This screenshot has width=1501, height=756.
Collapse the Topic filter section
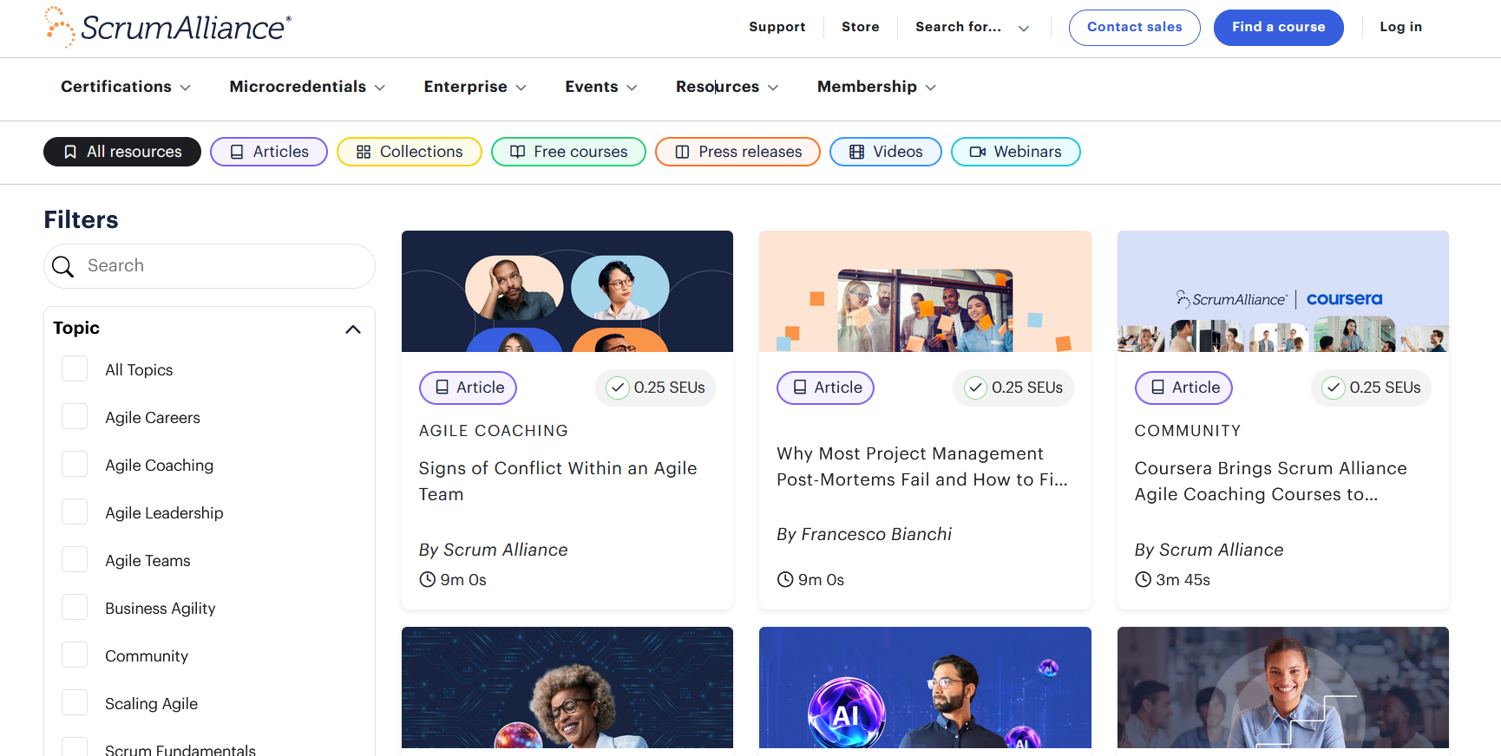pos(353,329)
